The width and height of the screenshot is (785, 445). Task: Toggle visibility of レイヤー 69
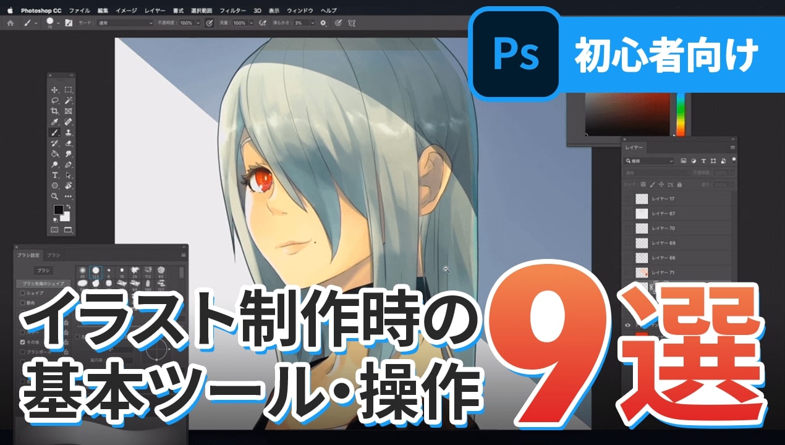[628, 243]
